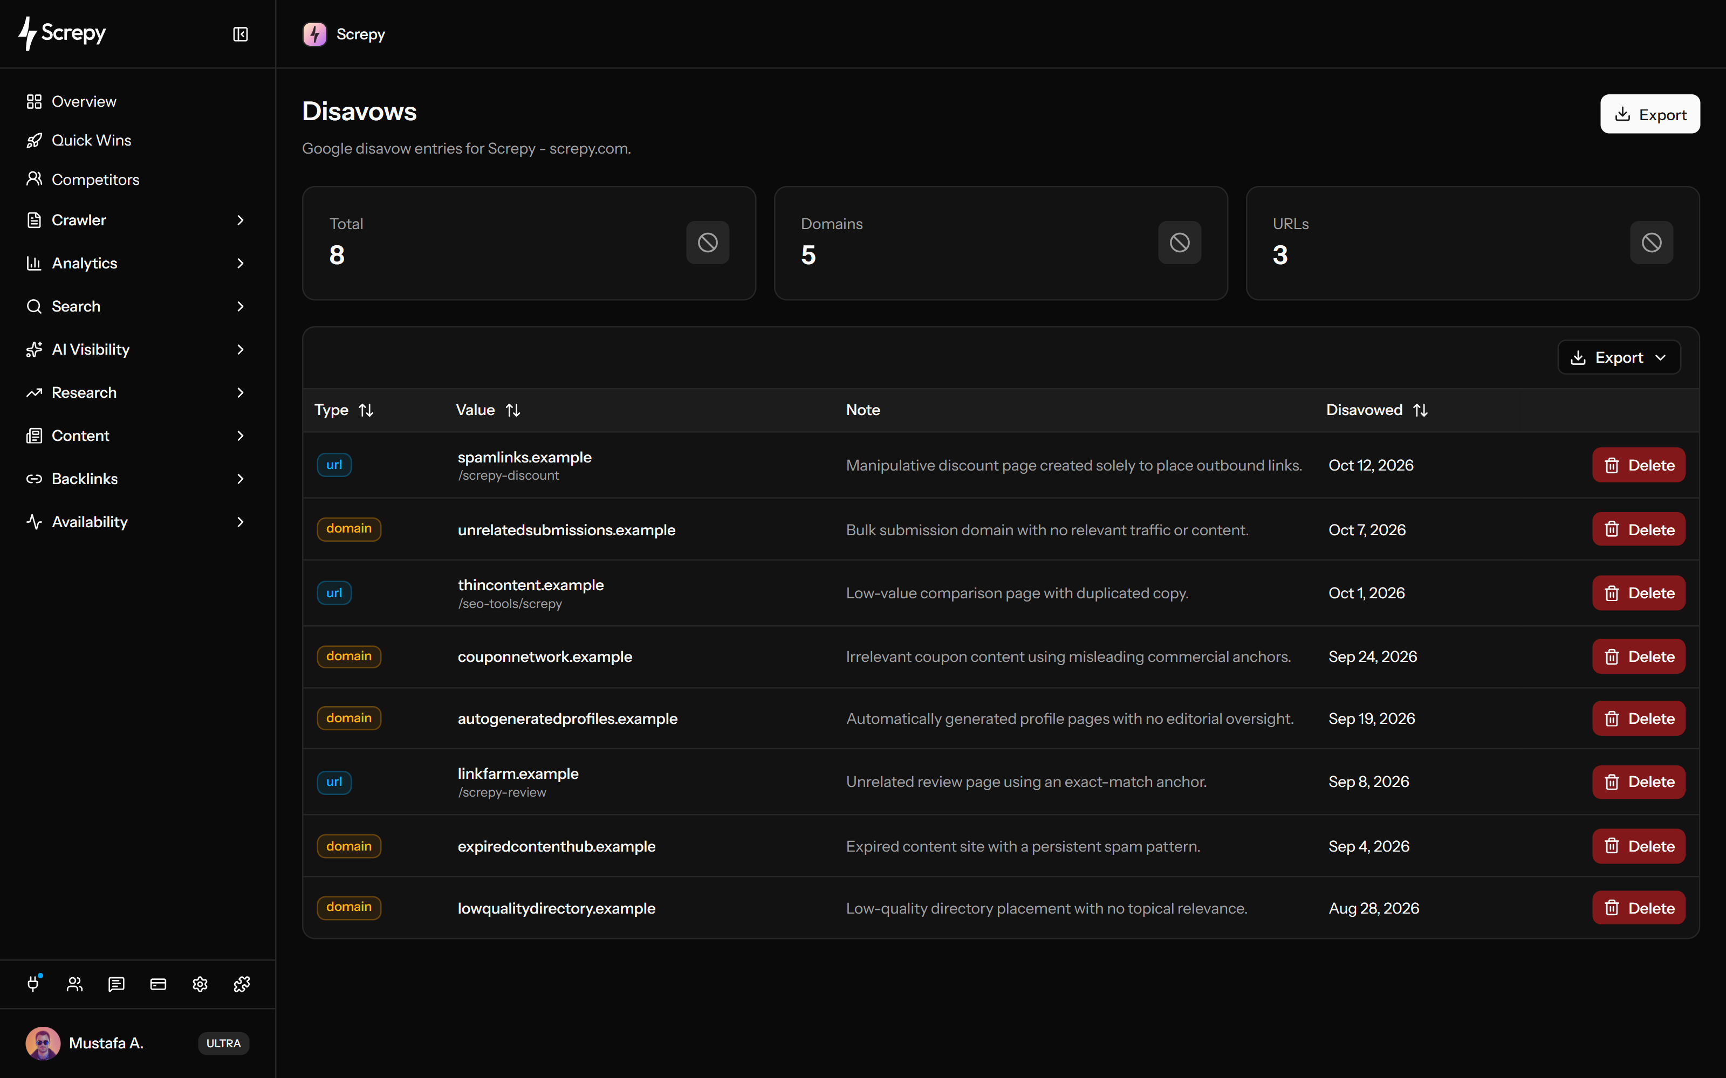Delete the autogeneratedprofiles.example entry

point(1638,718)
